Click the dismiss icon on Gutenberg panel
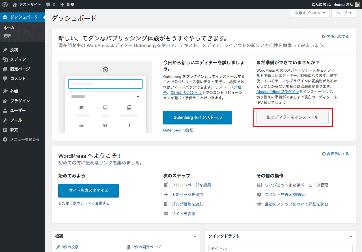The width and height of the screenshot is (362, 252). 324,36
